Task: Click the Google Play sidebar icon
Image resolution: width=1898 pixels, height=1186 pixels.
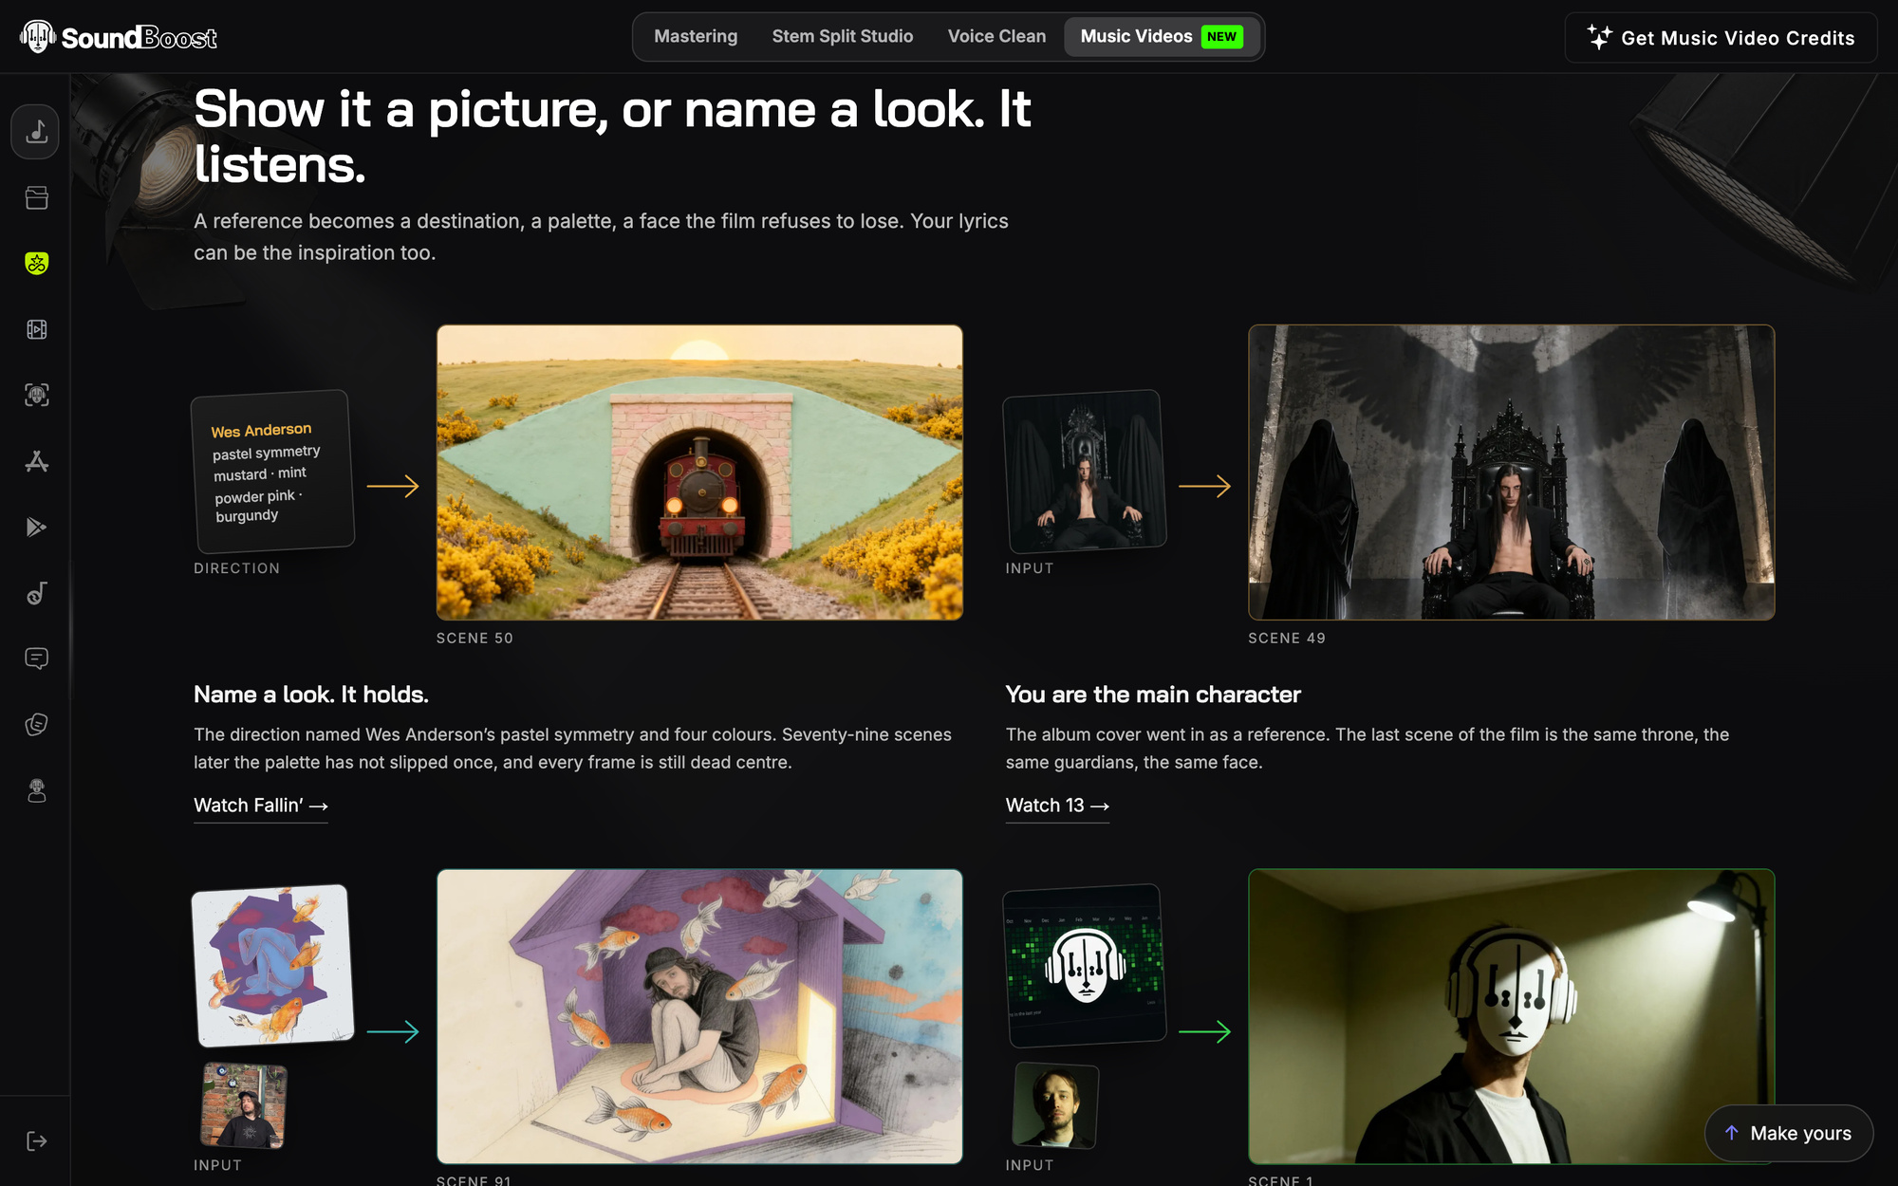Action: pos(36,527)
